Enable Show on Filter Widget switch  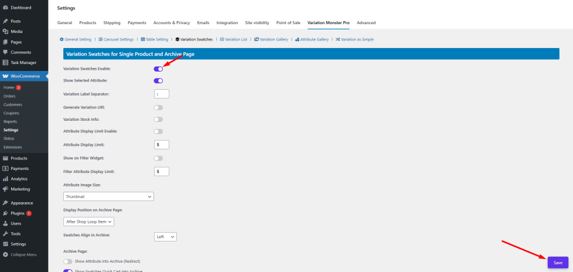coord(158,158)
